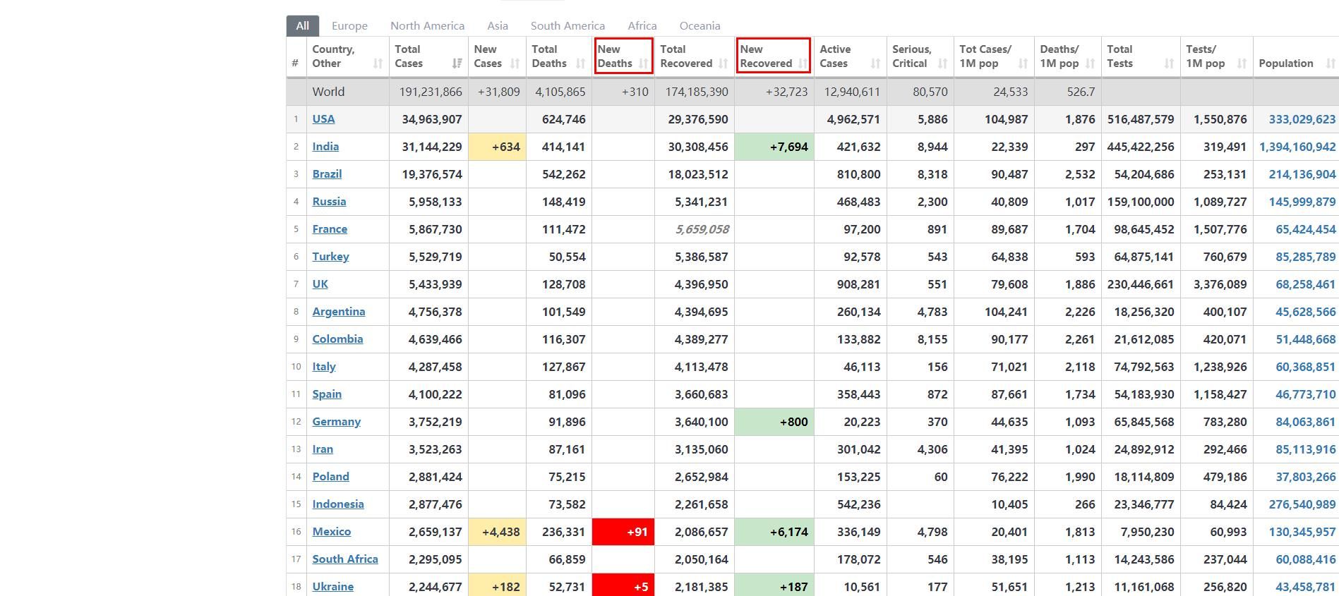
Task: Sort by Serious, Critical arrow icon
Action: tap(942, 63)
